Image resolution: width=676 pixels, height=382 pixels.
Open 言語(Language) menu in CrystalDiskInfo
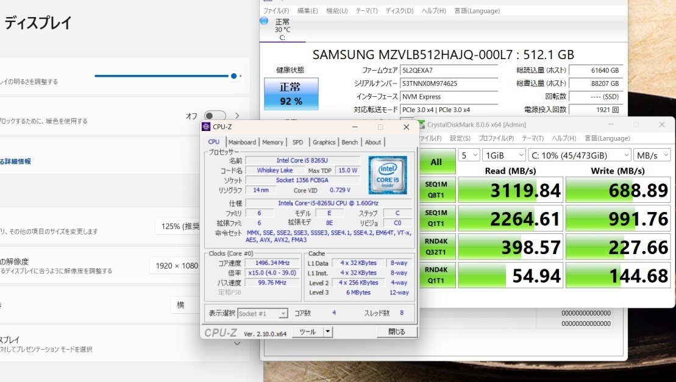(x=477, y=11)
